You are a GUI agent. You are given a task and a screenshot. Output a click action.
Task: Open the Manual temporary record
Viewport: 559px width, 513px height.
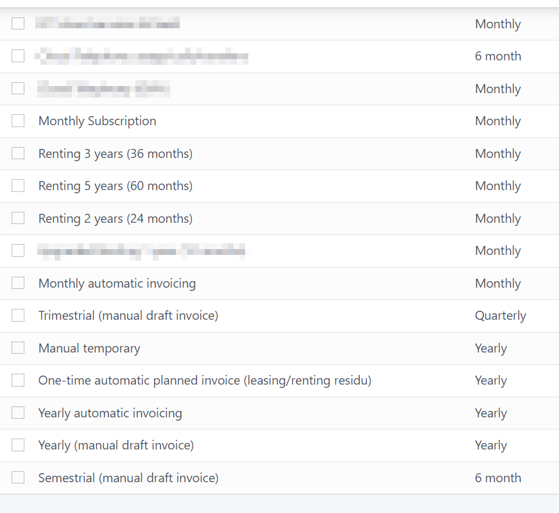pos(89,348)
